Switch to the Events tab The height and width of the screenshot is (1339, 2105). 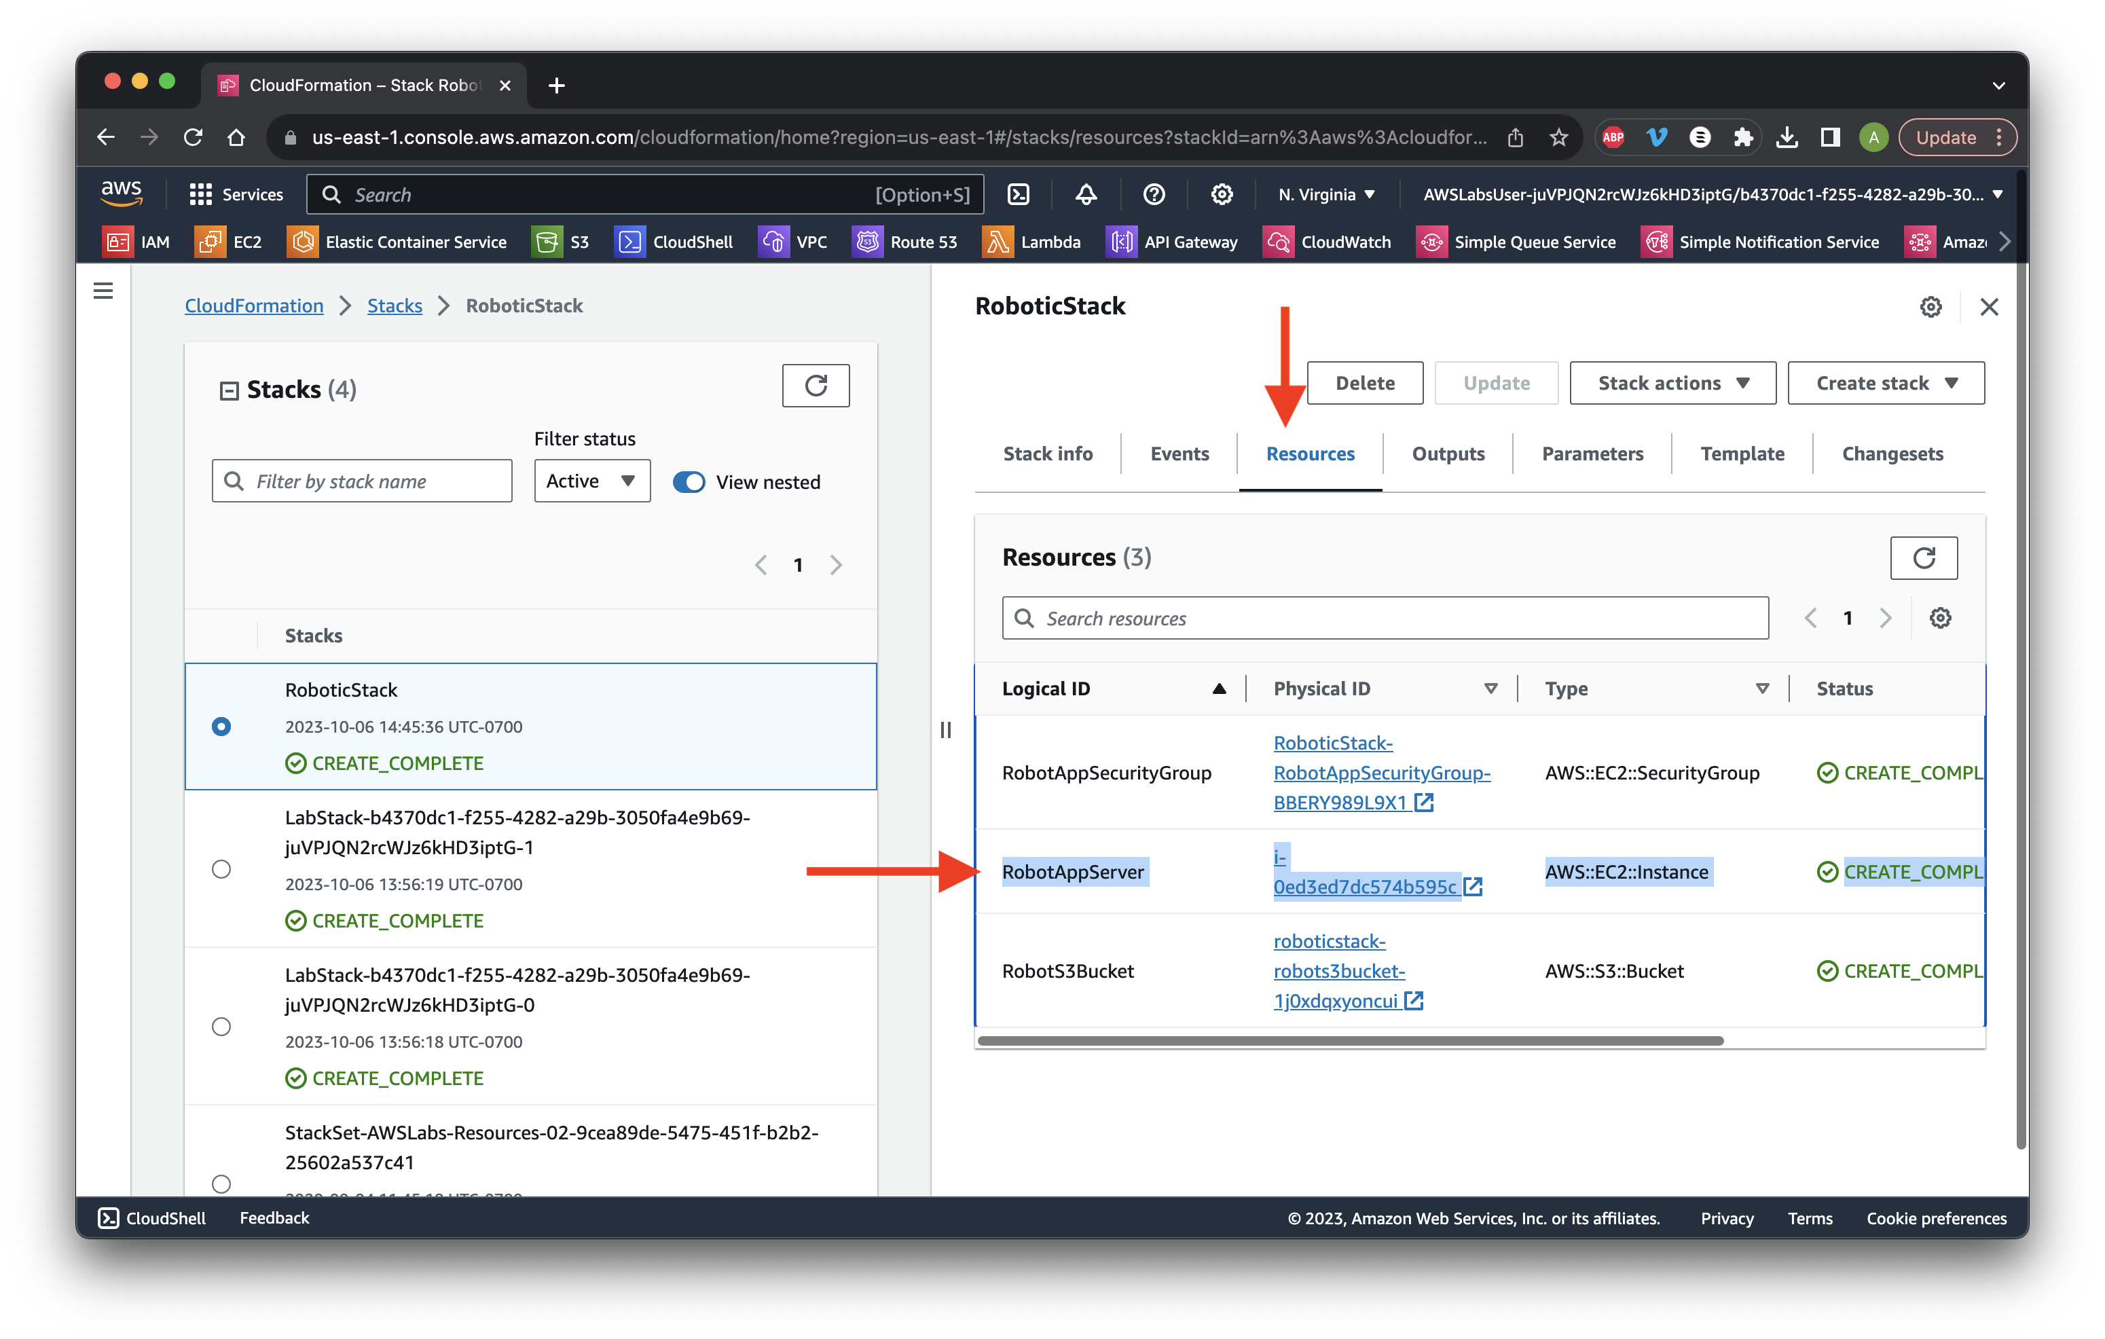[x=1179, y=454]
